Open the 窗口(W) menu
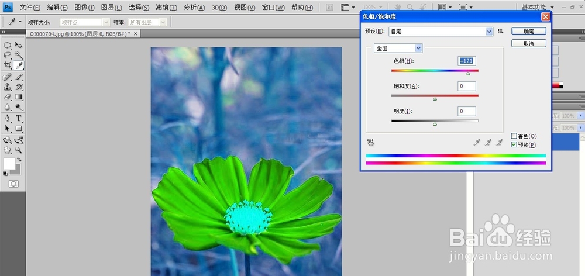This screenshot has width=585, height=276. (273, 8)
